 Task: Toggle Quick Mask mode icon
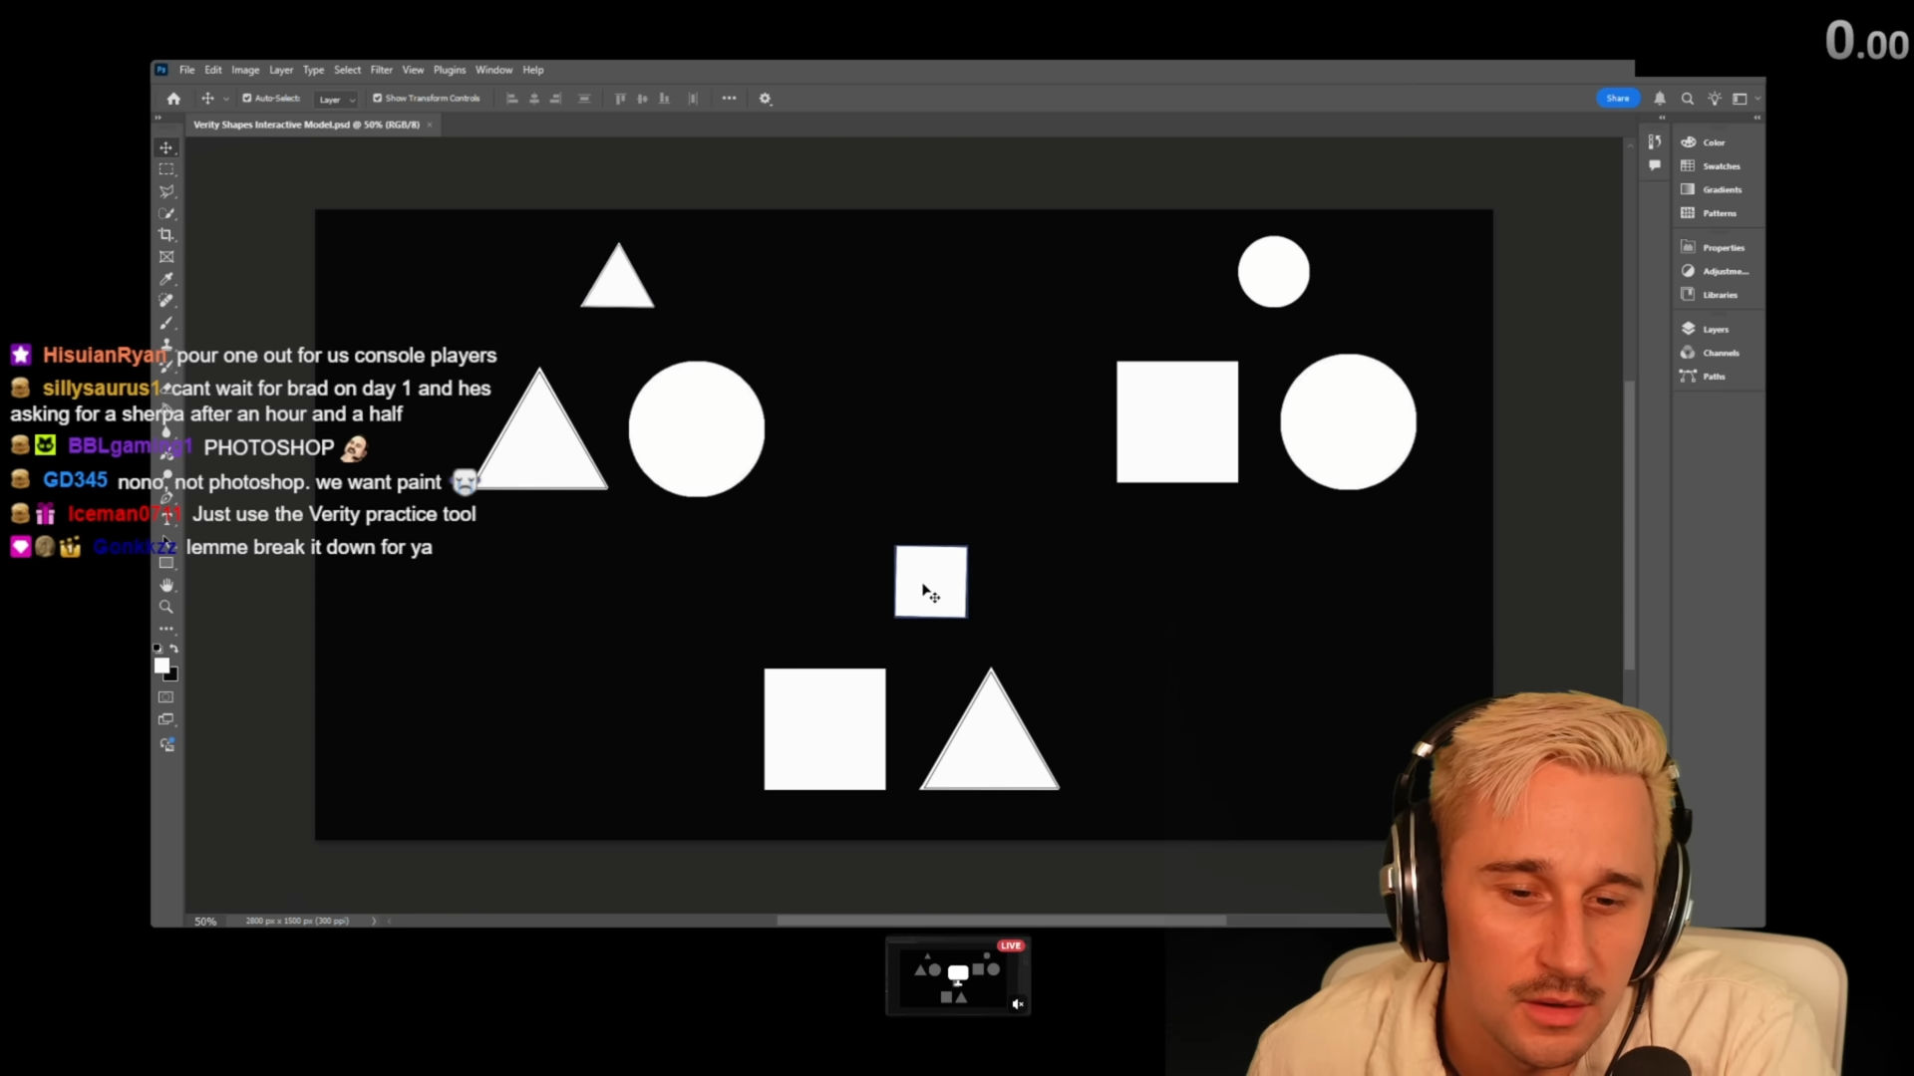tap(166, 697)
